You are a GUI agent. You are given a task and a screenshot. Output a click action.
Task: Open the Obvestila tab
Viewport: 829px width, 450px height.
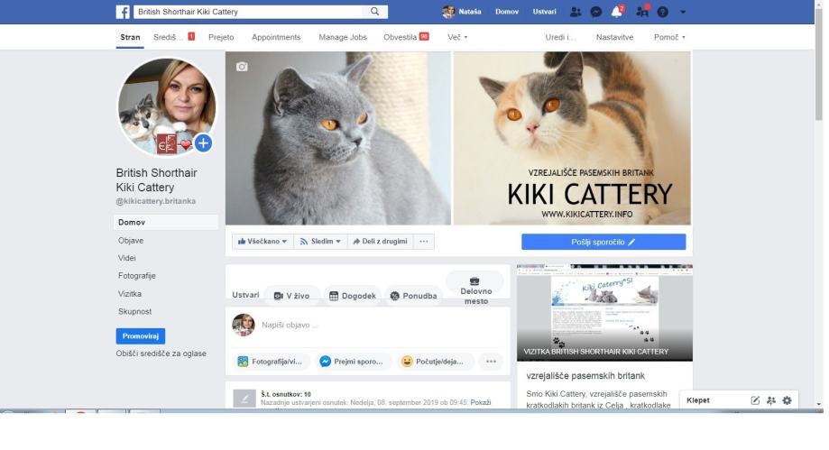tap(406, 37)
